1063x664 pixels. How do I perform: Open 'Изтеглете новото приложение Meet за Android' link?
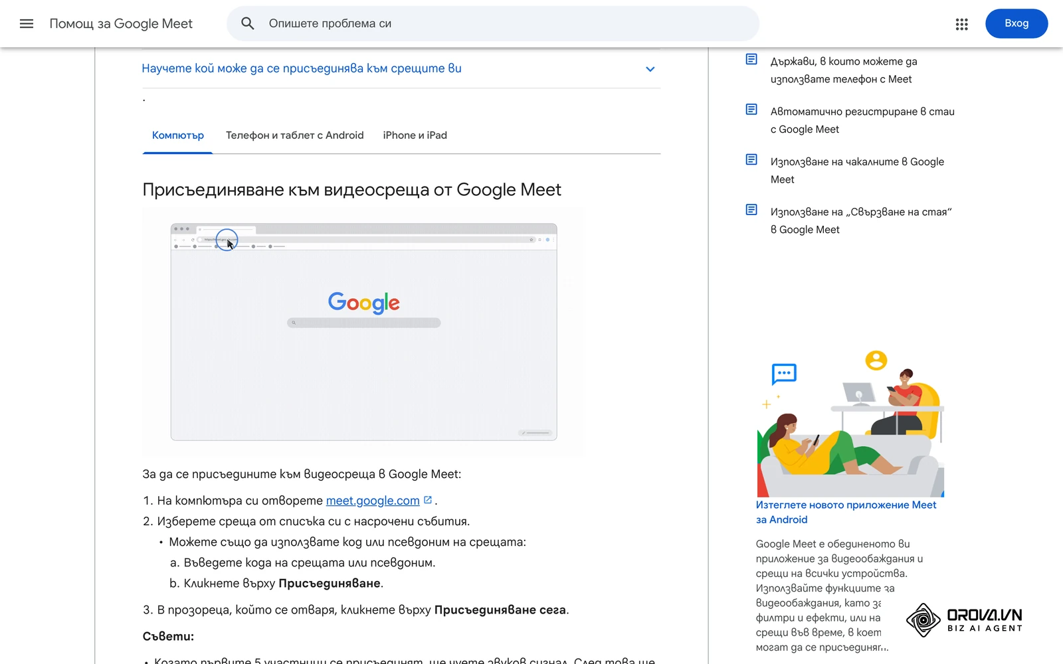(x=846, y=512)
